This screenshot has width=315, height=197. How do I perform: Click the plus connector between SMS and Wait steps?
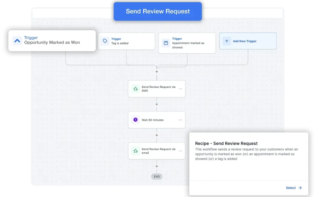[x=157, y=104]
